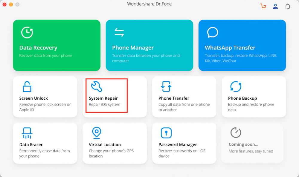The height and width of the screenshot is (177, 299).
Task: Click the Password Manager key icon
Action: (166, 133)
